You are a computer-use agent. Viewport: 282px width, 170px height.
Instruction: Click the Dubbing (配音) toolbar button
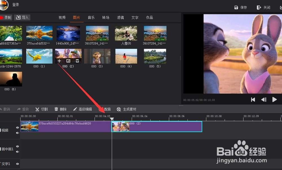(x=105, y=109)
